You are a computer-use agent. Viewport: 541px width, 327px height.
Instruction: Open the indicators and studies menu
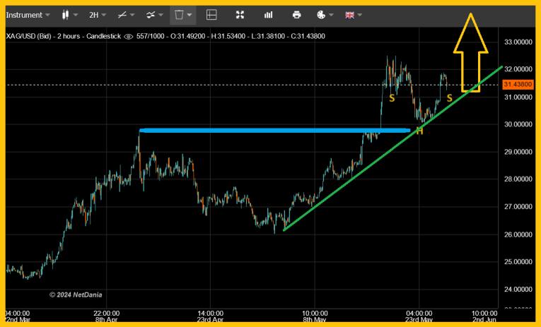[x=150, y=15]
